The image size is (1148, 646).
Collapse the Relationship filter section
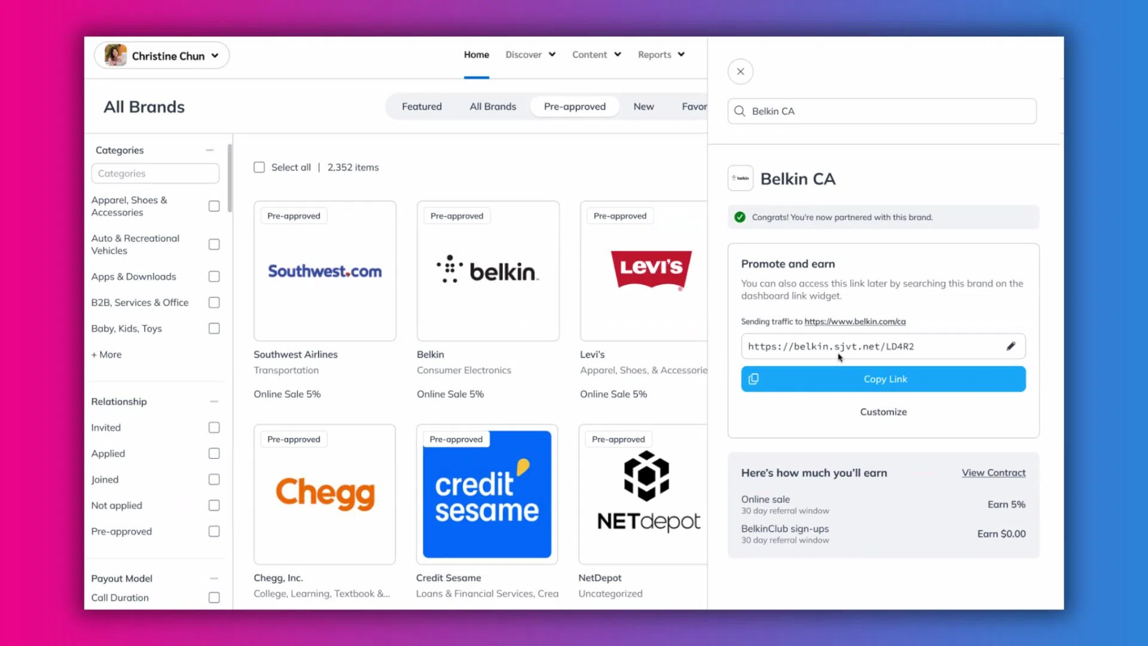[214, 401]
